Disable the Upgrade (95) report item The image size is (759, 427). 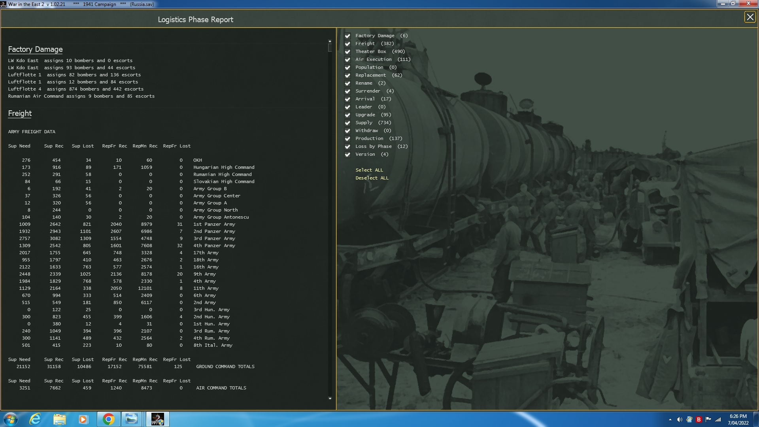pyautogui.click(x=347, y=115)
